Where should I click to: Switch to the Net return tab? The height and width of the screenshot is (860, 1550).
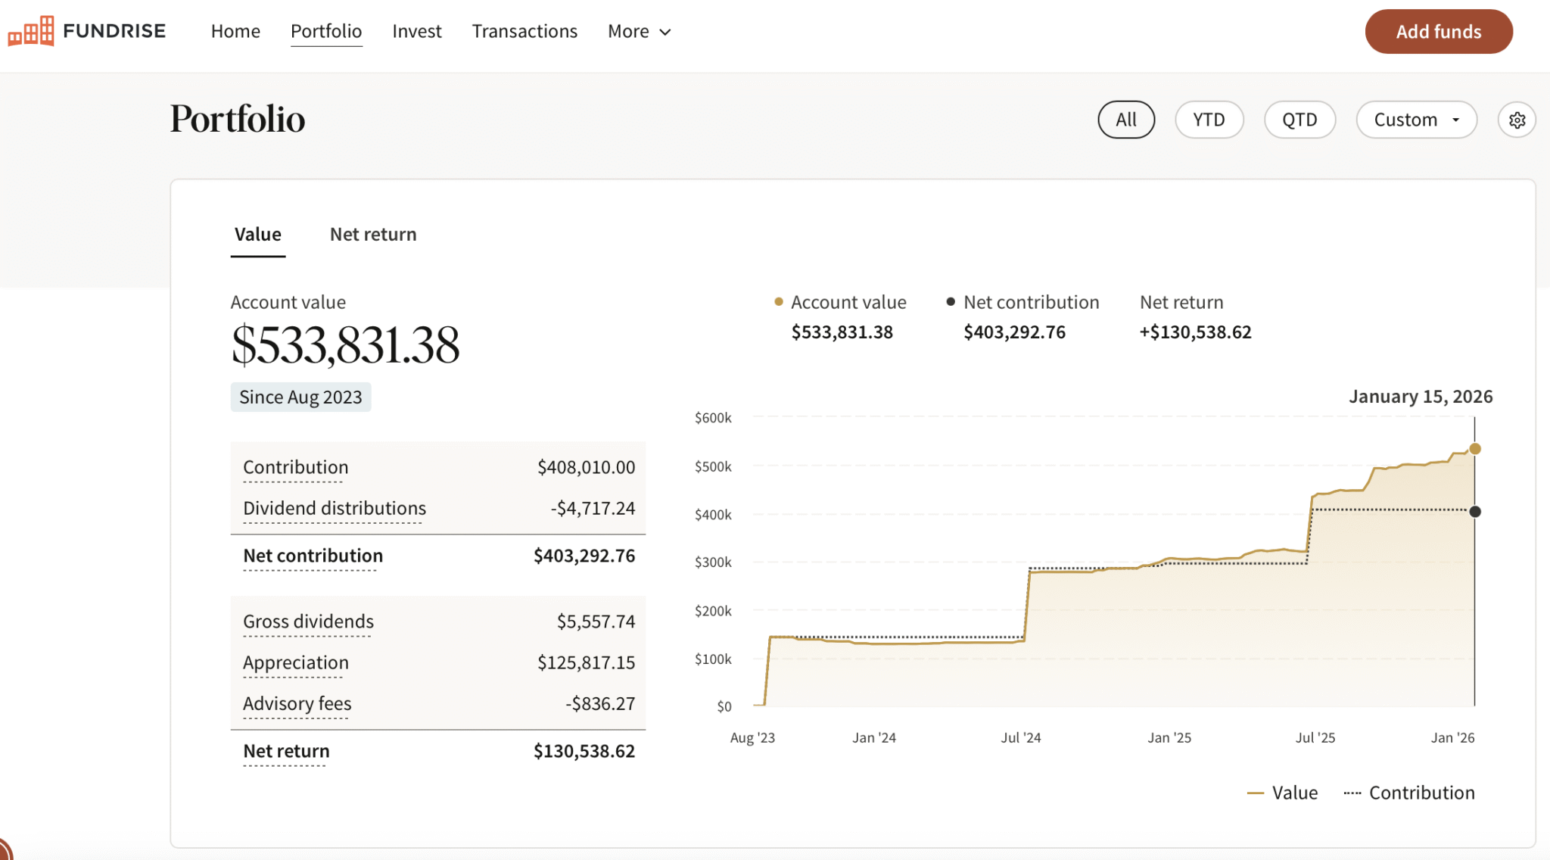(x=373, y=234)
